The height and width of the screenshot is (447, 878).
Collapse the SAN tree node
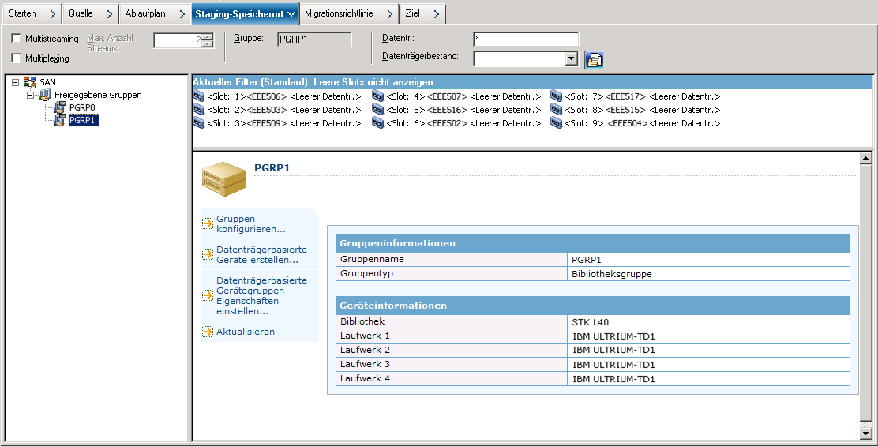point(15,82)
